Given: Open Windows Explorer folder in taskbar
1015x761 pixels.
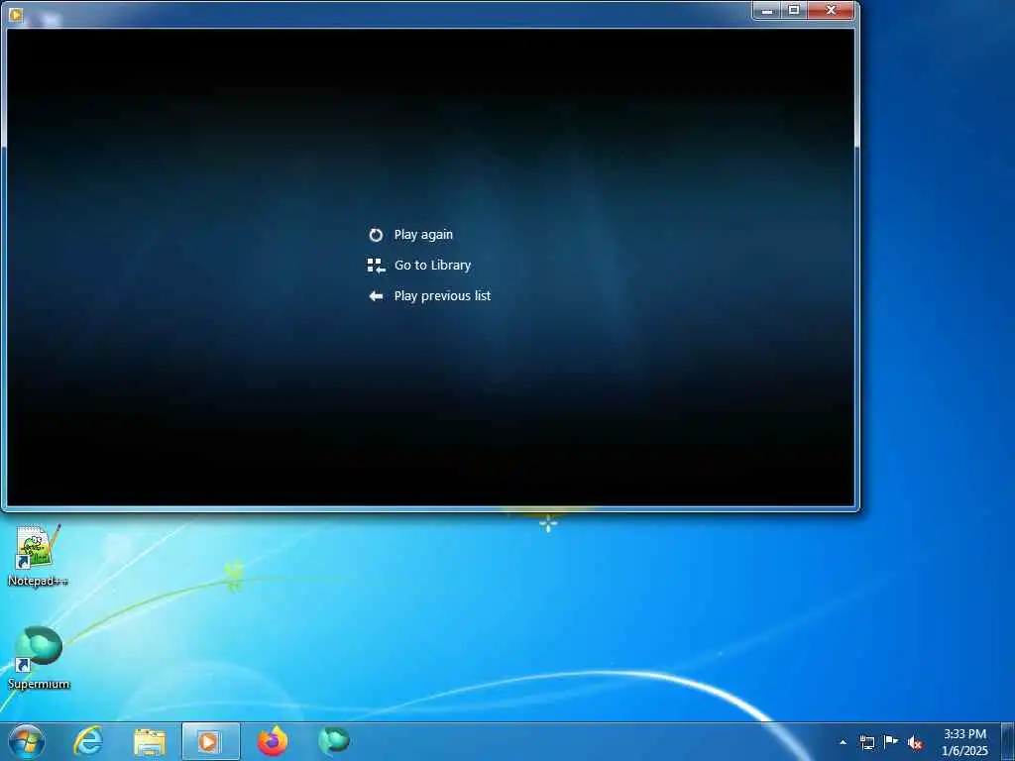Looking at the screenshot, I should pyautogui.click(x=150, y=741).
